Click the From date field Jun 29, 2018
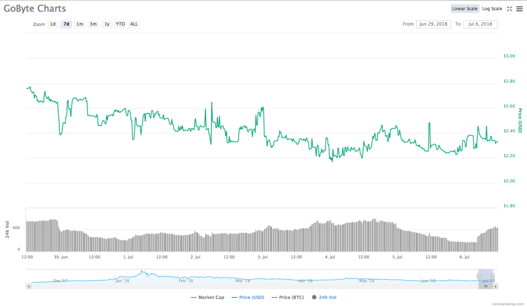The width and height of the screenshot is (527, 307). pyautogui.click(x=433, y=24)
